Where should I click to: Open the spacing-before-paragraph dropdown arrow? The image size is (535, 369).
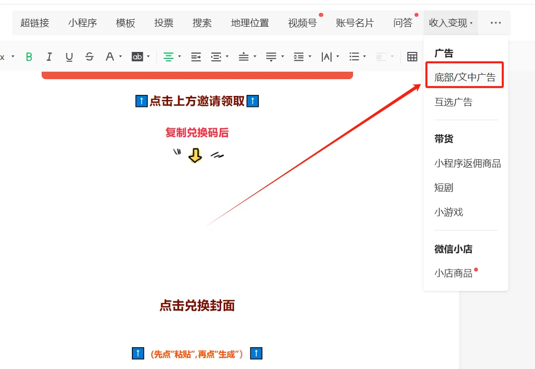click(255, 56)
